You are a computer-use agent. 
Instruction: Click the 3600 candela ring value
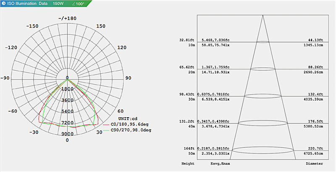pos(67,100)
